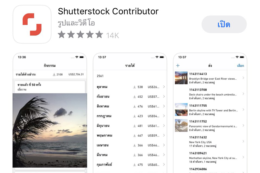Tap the รายได้ screen title
The height and width of the screenshot is (173, 260).
[x=130, y=66]
